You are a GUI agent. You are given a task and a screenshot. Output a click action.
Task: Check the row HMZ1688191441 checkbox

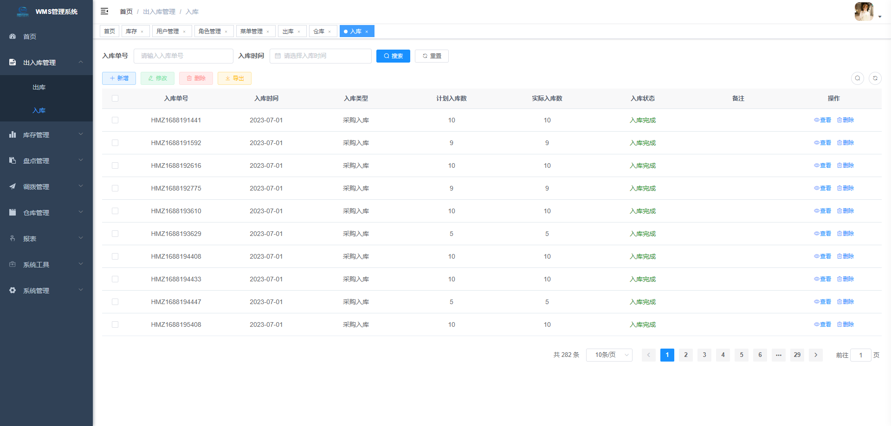[115, 120]
